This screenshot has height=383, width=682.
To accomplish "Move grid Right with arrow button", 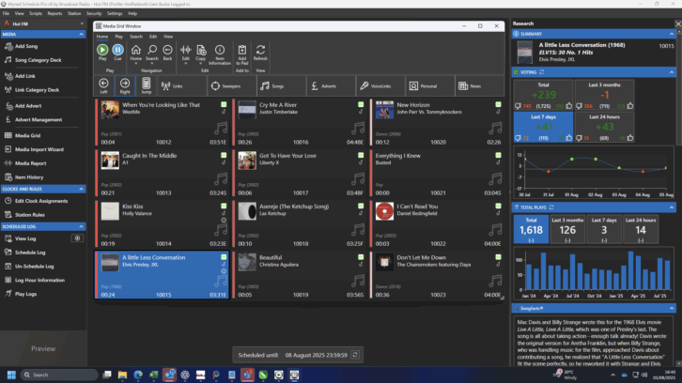I will pyautogui.click(x=125, y=85).
